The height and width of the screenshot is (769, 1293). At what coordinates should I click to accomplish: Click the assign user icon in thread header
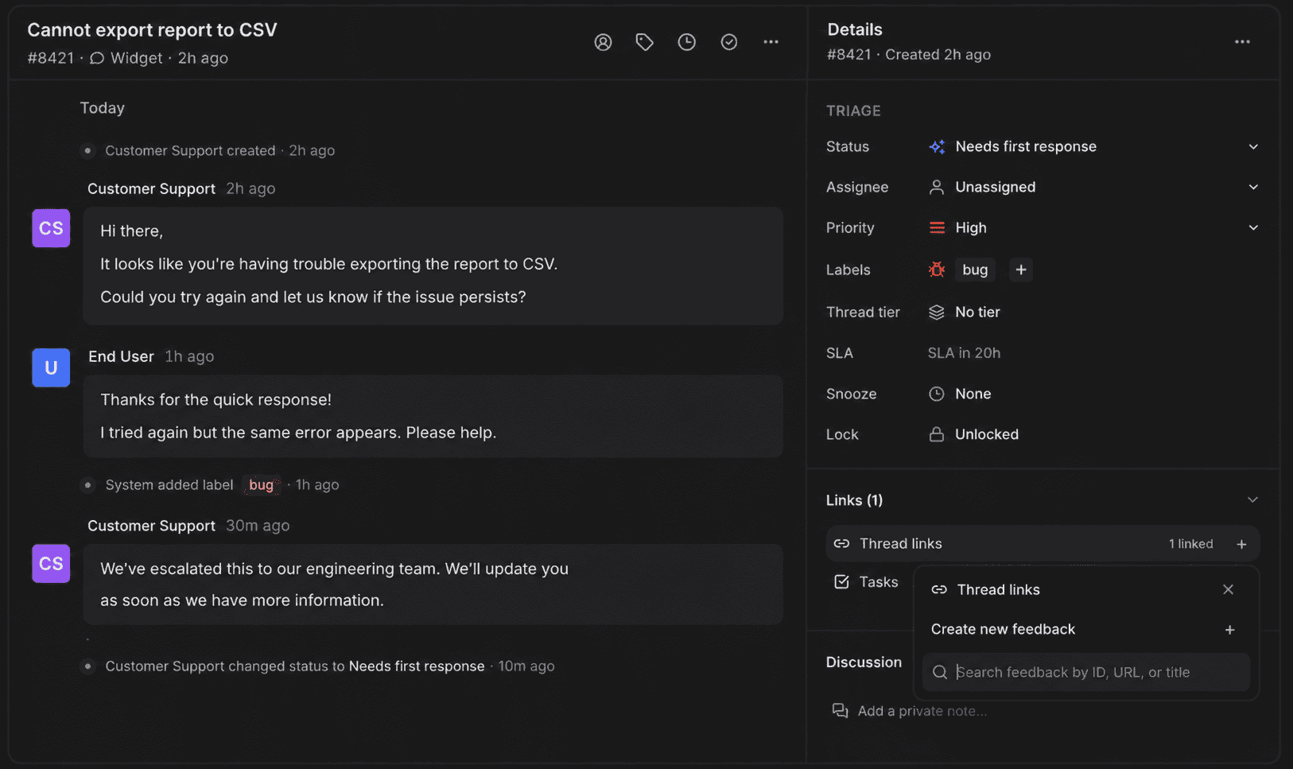(x=603, y=42)
